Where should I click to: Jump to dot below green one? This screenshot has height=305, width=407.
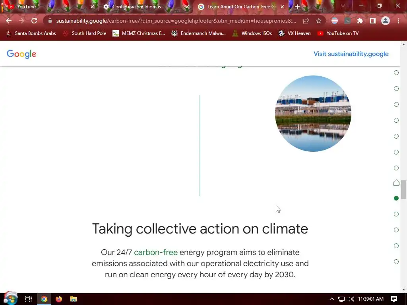tap(396, 214)
